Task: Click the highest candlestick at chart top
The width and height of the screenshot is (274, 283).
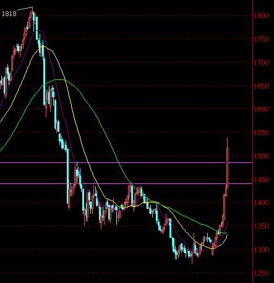Action: [x=32, y=17]
